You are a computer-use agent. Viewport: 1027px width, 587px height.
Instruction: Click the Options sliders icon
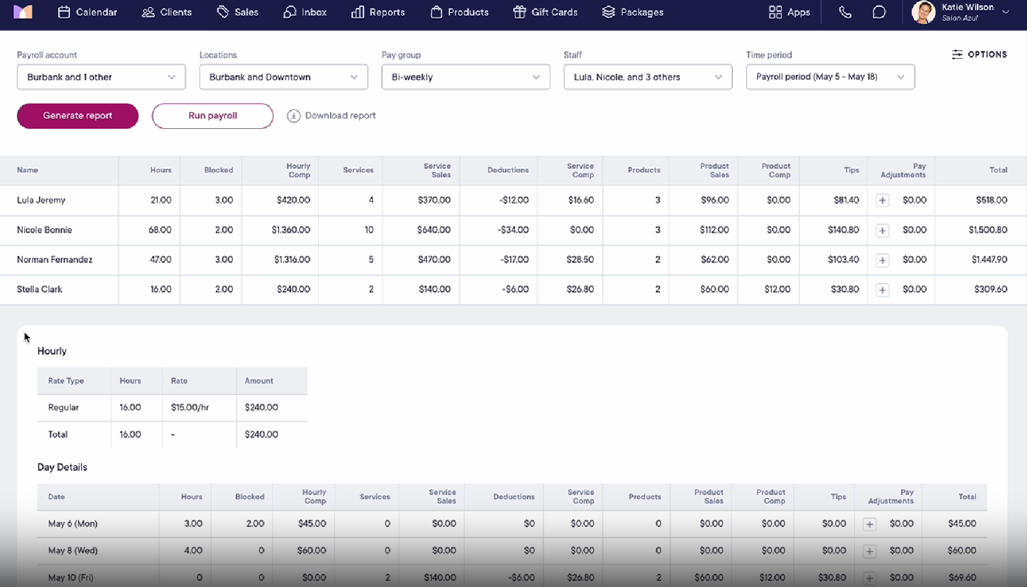[957, 54]
